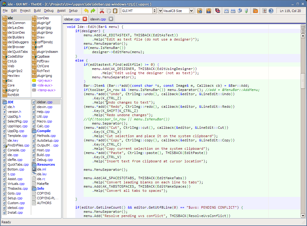Click the green Redo arrow icon
The width and height of the screenshot is (307, 226).
93,11
